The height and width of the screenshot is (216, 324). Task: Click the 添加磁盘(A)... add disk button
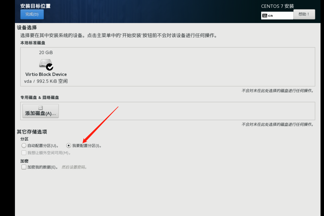click(x=40, y=111)
